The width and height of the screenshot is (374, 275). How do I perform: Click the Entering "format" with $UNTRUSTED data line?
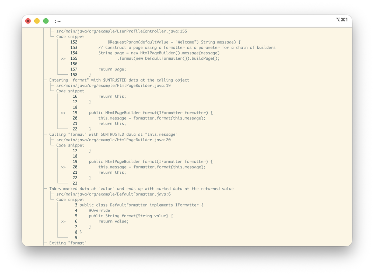[119, 80]
